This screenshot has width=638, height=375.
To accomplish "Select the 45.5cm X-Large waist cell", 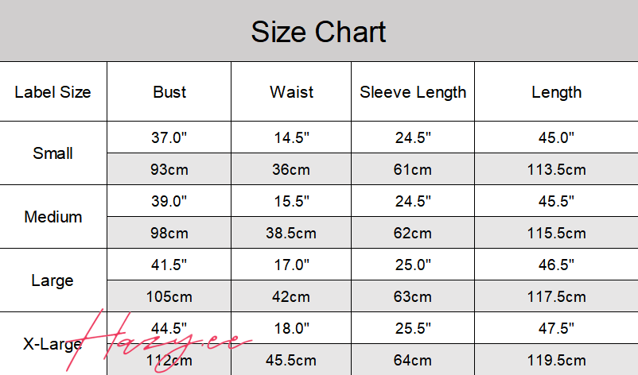I will pyautogui.click(x=291, y=360).
